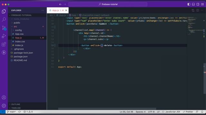Toggle the bottom panel layout icon

click(193, 4)
